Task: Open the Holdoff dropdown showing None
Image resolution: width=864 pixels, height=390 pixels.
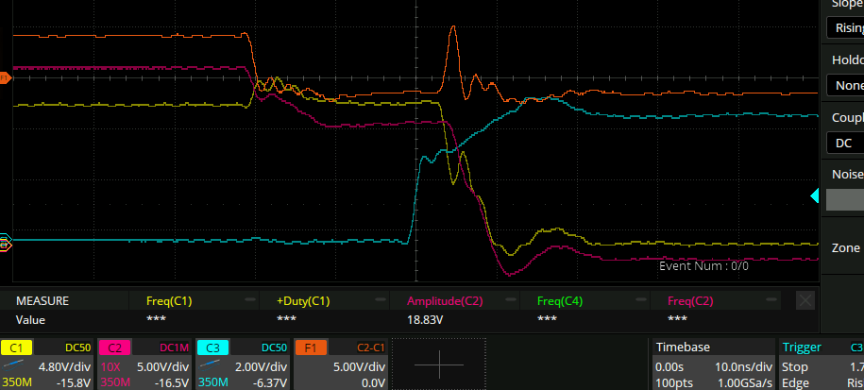Action: [x=845, y=85]
